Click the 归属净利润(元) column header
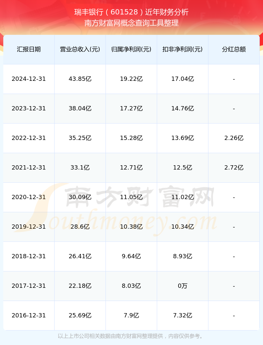263x345 pixels. (x=131, y=49)
